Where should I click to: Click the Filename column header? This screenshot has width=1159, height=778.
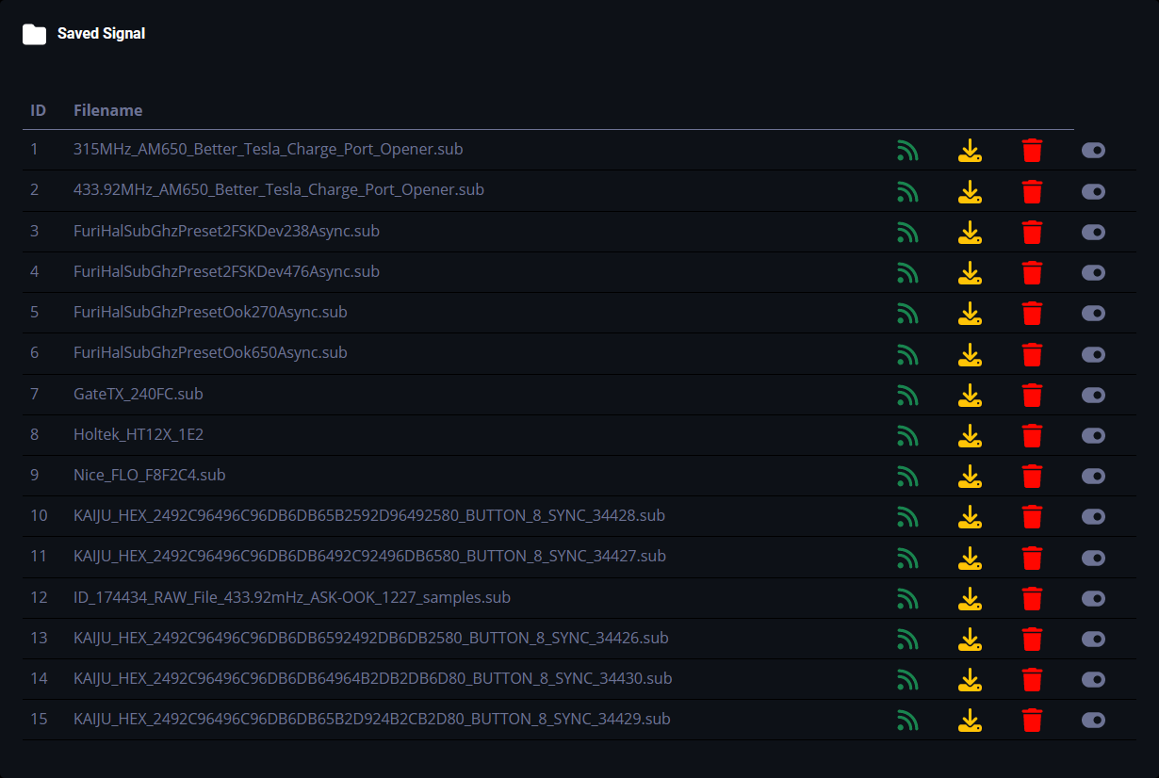[108, 110]
